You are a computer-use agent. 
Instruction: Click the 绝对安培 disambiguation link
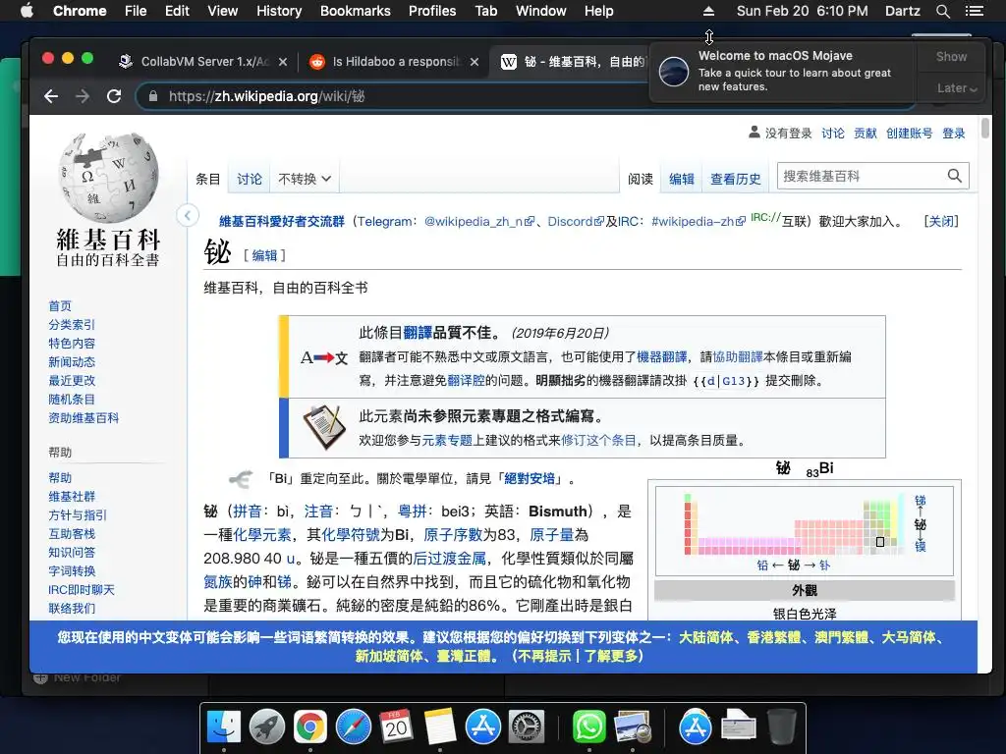click(530, 478)
